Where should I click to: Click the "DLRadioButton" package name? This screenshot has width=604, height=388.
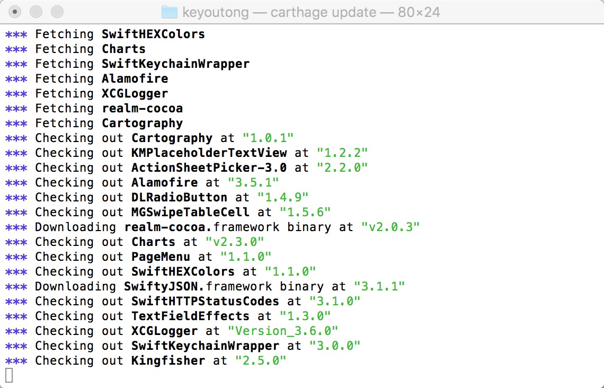tap(179, 197)
